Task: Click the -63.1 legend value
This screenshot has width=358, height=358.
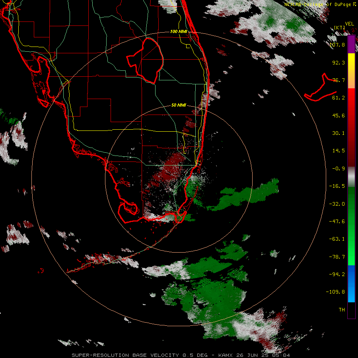Action: [337, 239]
